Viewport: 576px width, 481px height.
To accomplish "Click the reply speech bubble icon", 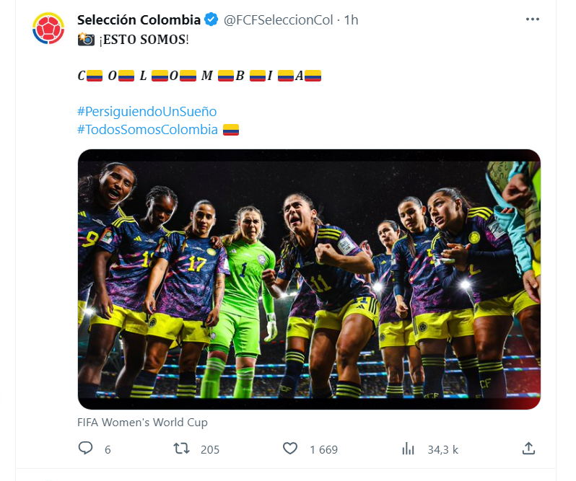I will click(85, 449).
